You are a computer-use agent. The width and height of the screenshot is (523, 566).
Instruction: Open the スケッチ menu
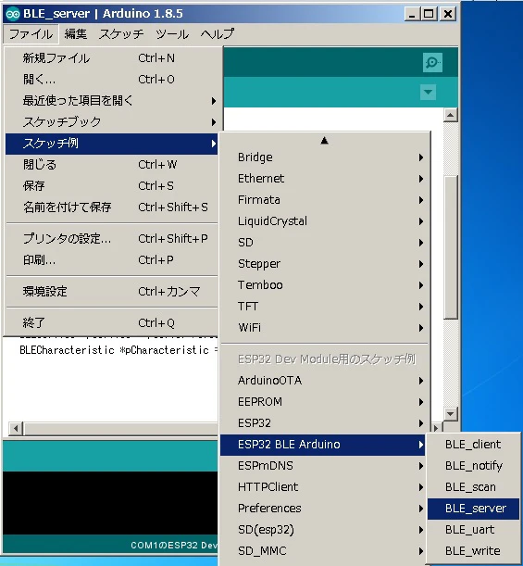click(121, 34)
